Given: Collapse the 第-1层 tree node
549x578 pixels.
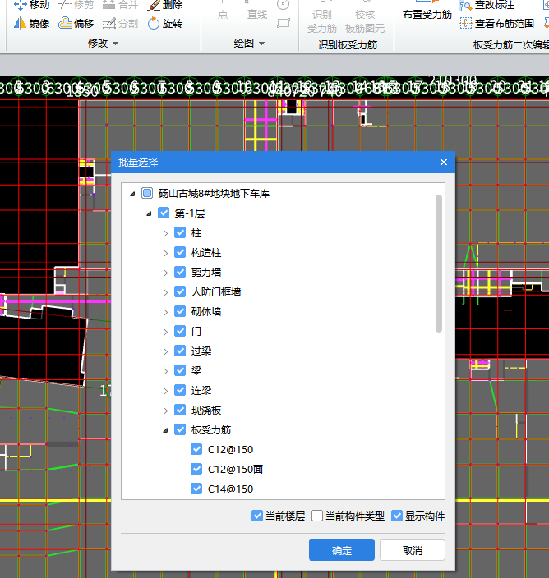Looking at the screenshot, I should pyautogui.click(x=149, y=213).
